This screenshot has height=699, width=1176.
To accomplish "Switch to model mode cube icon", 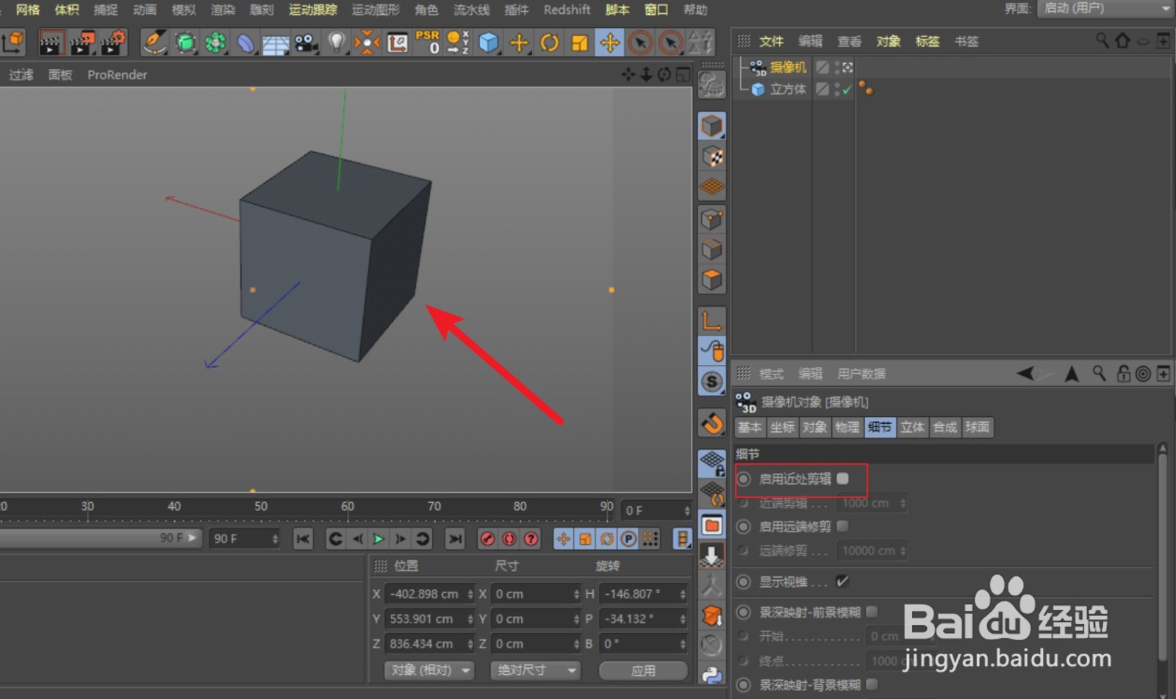I will click(x=711, y=126).
